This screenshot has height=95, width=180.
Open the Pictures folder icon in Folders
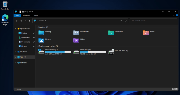pyautogui.click(x=41, y=40)
